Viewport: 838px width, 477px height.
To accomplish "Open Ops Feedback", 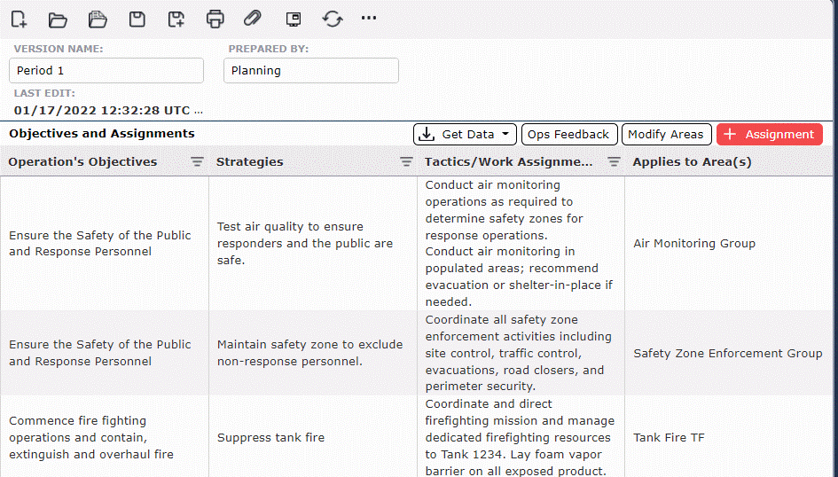I will (x=569, y=135).
